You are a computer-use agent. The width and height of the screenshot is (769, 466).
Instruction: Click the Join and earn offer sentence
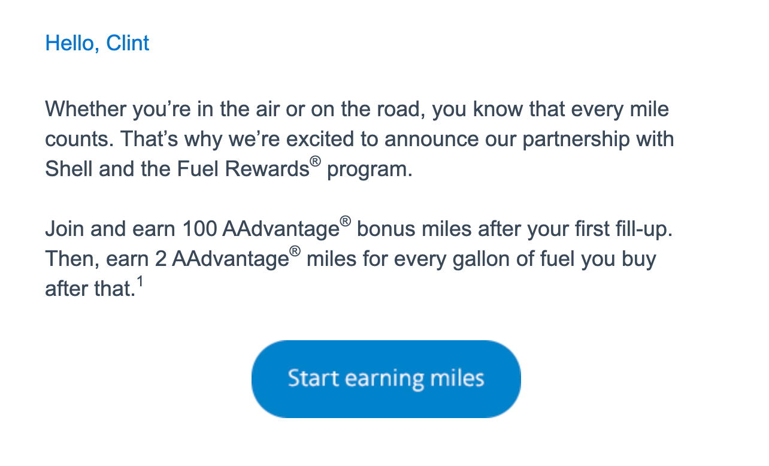pos(359,228)
